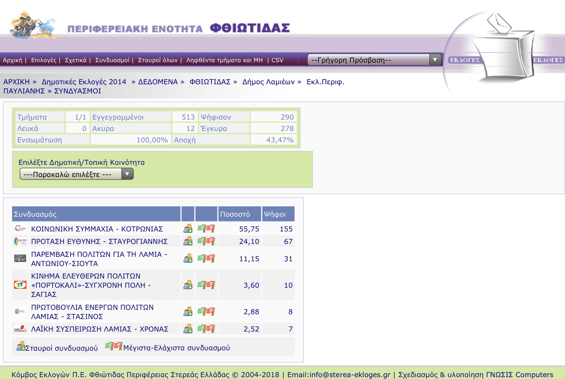
Task: Follow the ΣΥΝΔΥΑΣΜΟΙ breadcrumb link
Action: (x=78, y=91)
